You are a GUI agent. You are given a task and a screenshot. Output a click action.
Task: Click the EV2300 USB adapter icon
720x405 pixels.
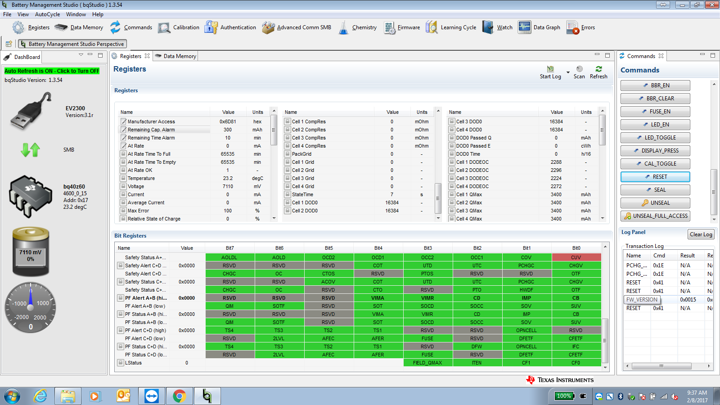tap(31, 112)
